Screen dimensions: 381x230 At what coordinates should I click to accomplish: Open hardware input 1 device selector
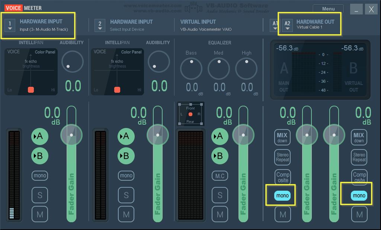click(10, 25)
